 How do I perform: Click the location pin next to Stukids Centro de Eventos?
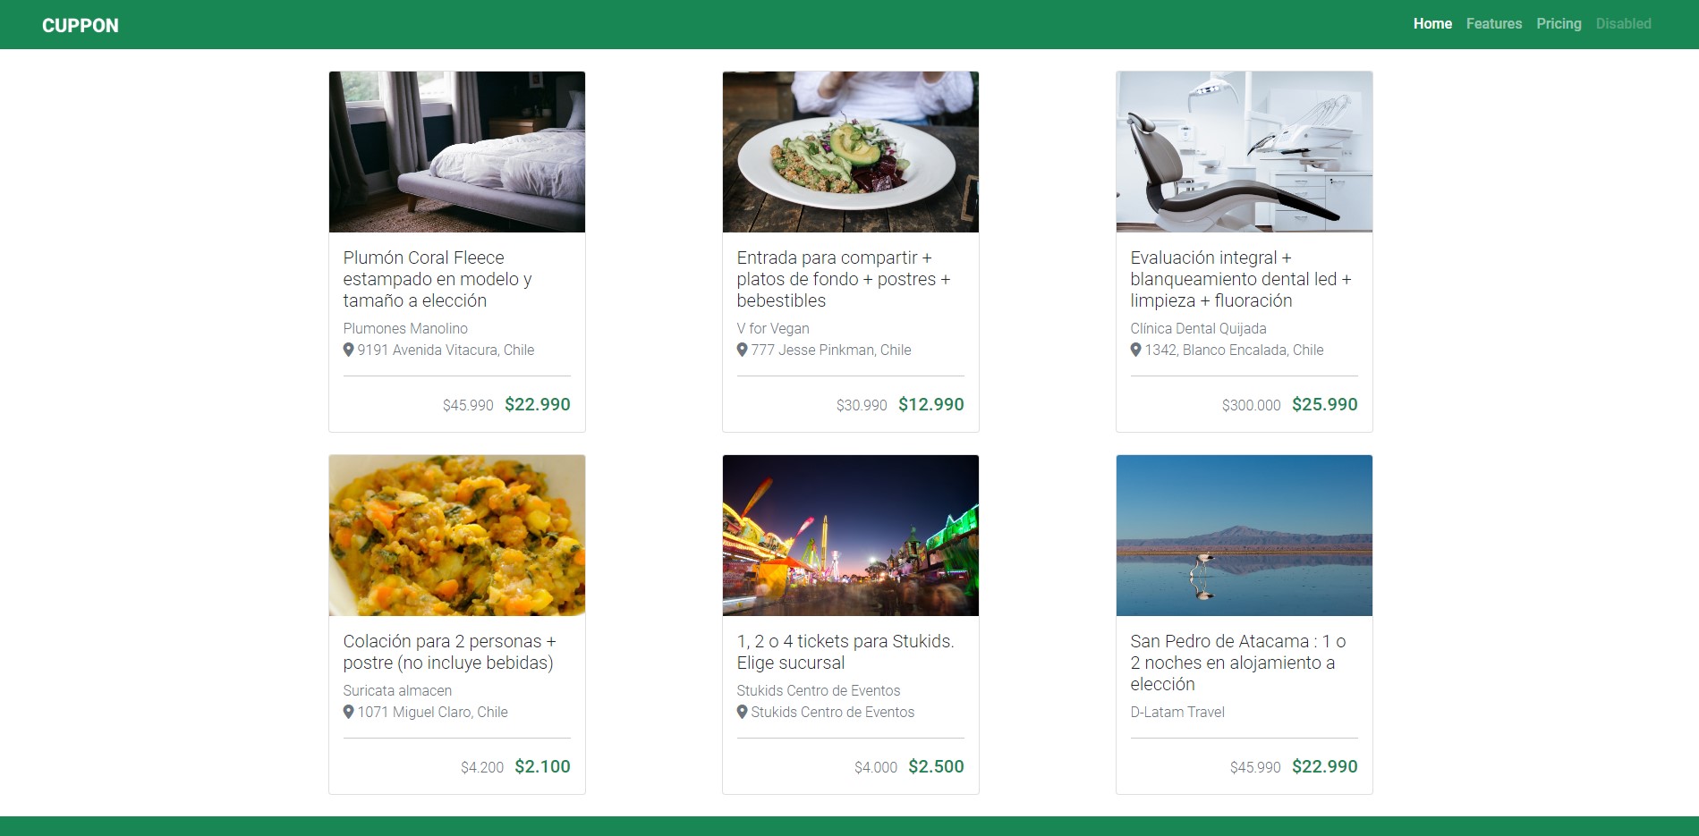742,712
